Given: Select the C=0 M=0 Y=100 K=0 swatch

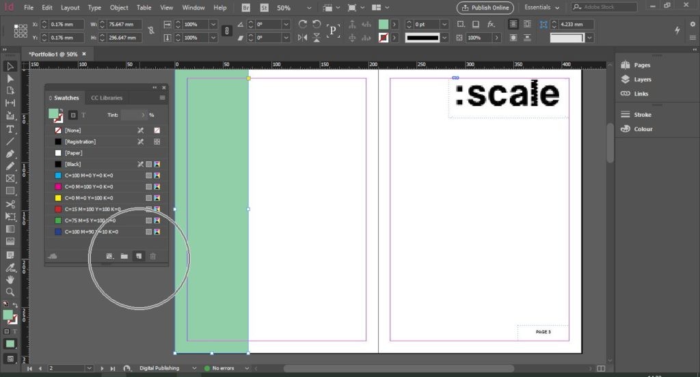Looking at the screenshot, I should tap(107, 198).
